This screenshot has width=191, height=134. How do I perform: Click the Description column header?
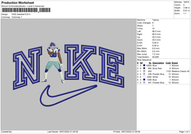158,63
